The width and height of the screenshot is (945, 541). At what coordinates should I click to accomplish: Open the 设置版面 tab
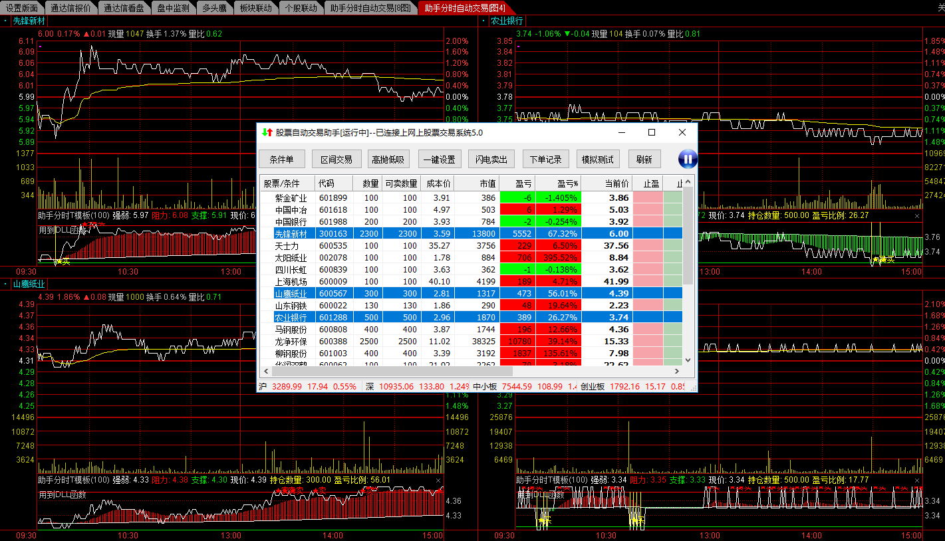pyautogui.click(x=22, y=8)
